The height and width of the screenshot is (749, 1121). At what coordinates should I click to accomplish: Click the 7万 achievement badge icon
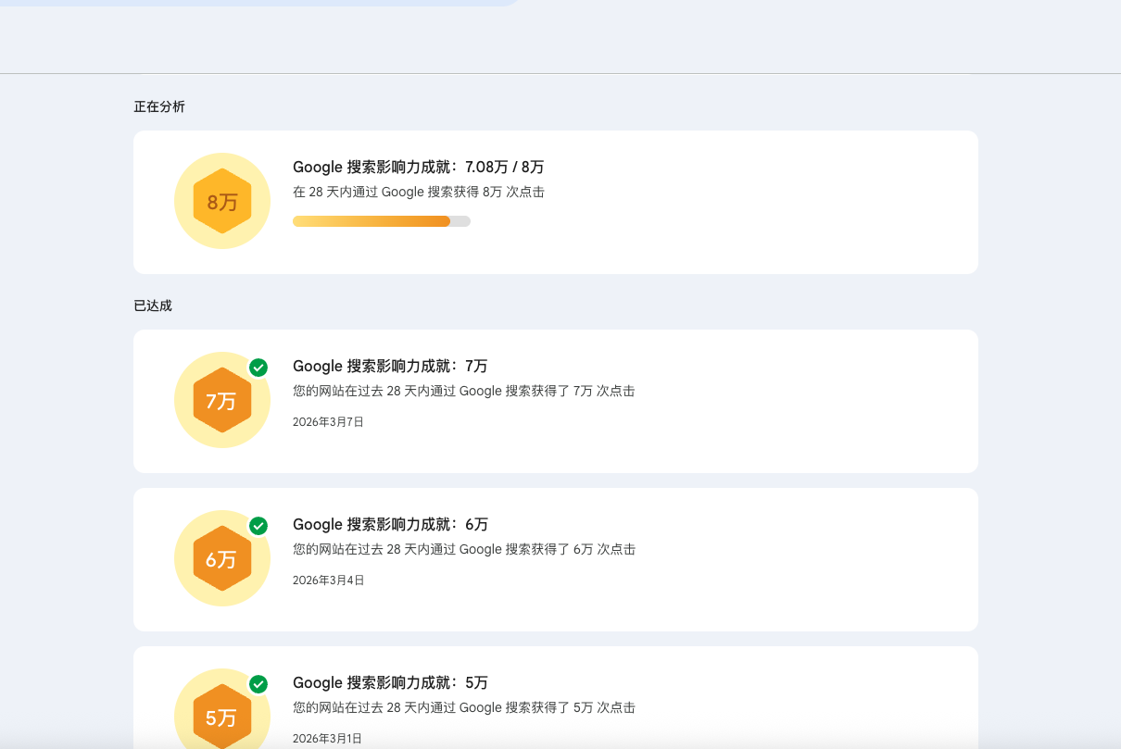tap(222, 401)
